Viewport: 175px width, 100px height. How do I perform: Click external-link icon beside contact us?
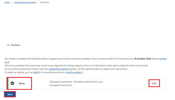coord(8,62)
